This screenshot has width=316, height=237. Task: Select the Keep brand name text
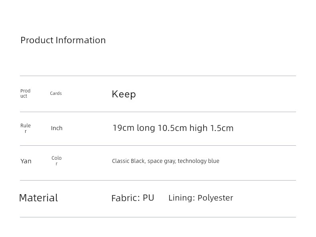124,94
